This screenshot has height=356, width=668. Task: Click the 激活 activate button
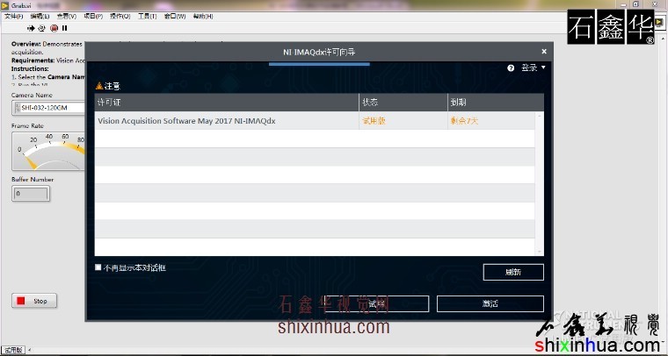pos(490,303)
